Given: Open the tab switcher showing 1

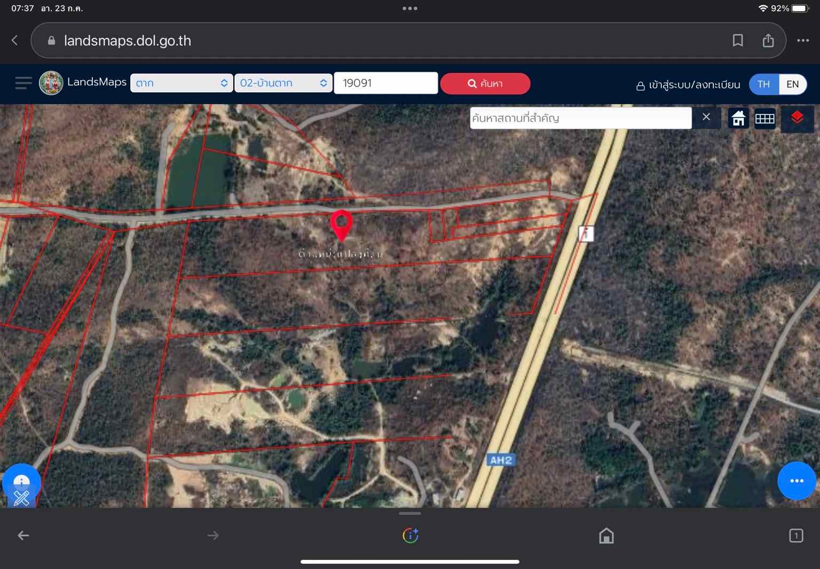Looking at the screenshot, I should coord(796,535).
